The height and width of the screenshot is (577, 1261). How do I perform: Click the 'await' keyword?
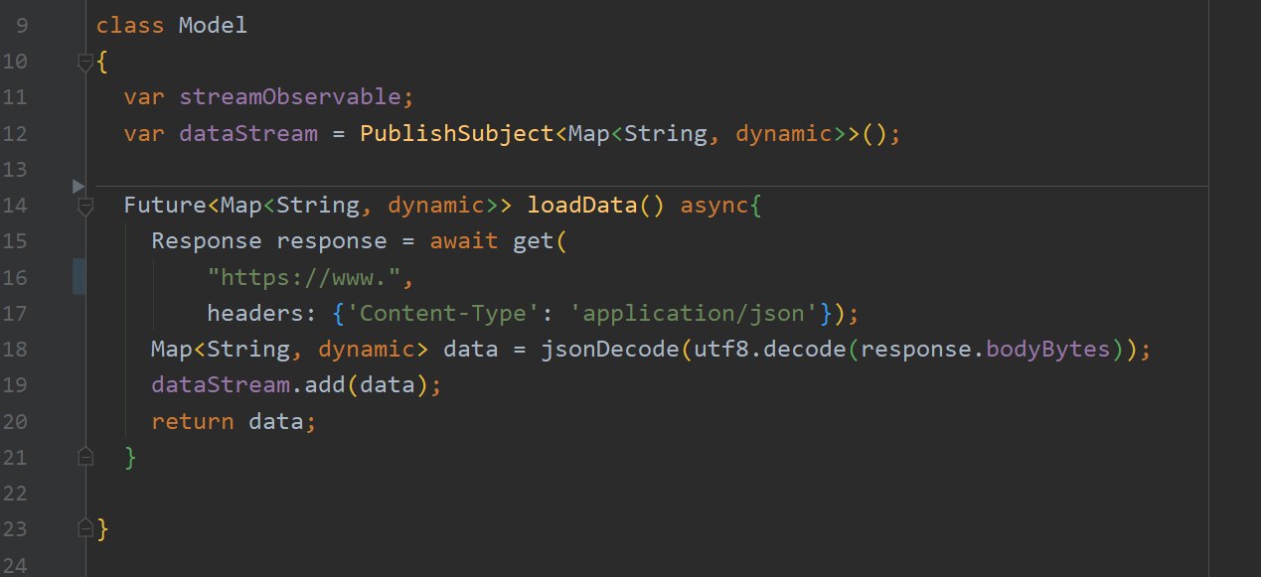[463, 241]
